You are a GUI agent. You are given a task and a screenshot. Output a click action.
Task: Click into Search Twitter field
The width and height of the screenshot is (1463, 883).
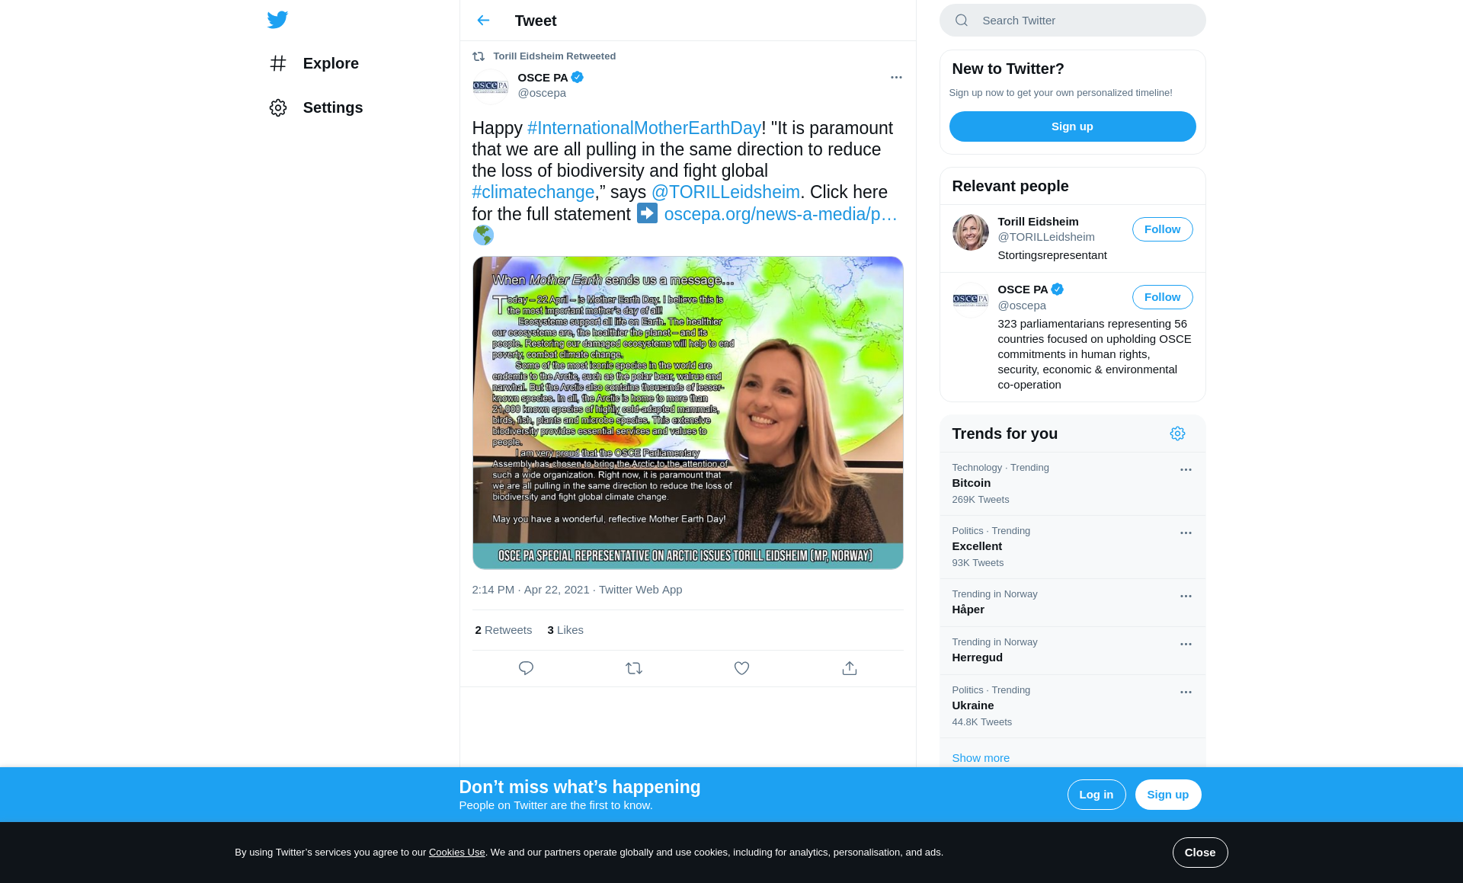coord(1082,21)
